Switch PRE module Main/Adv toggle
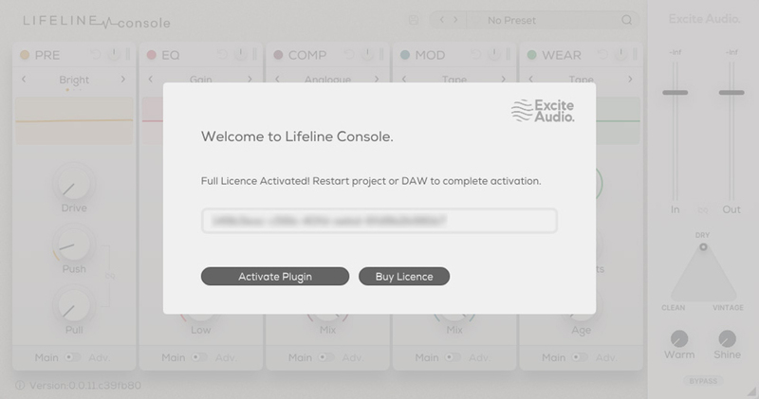The image size is (759, 399). (73, 357)
